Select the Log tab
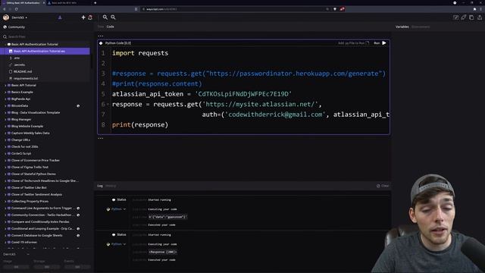The image size is (485, 273). coord(100,186)
